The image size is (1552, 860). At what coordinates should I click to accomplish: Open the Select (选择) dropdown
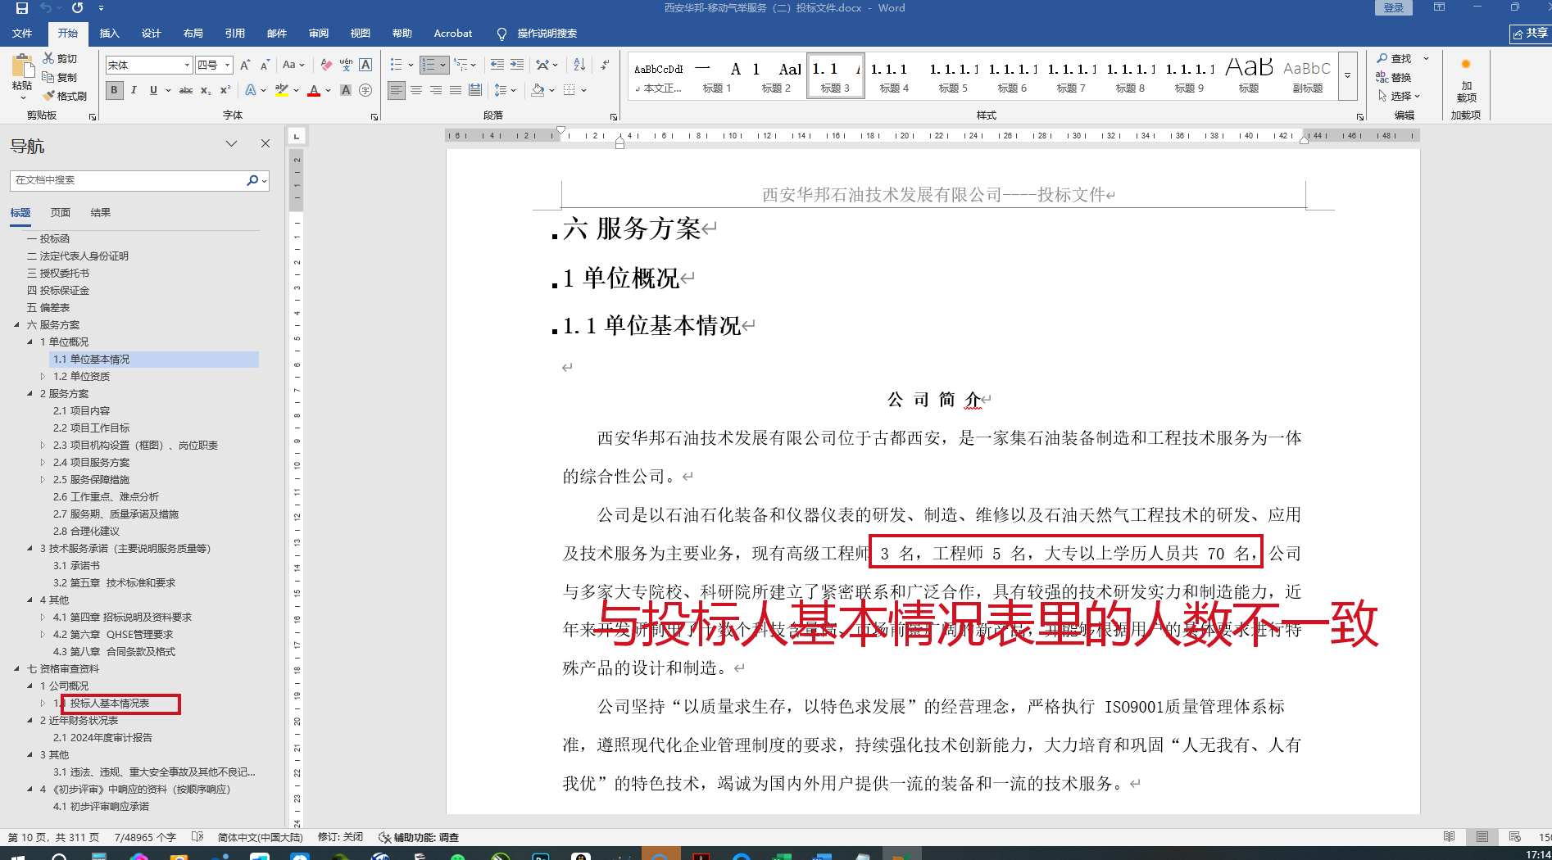pos(1398,96)
